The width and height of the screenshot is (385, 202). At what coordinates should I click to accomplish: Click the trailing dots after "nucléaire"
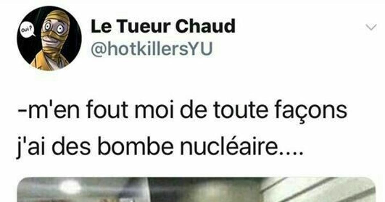[x=291, y=153]
